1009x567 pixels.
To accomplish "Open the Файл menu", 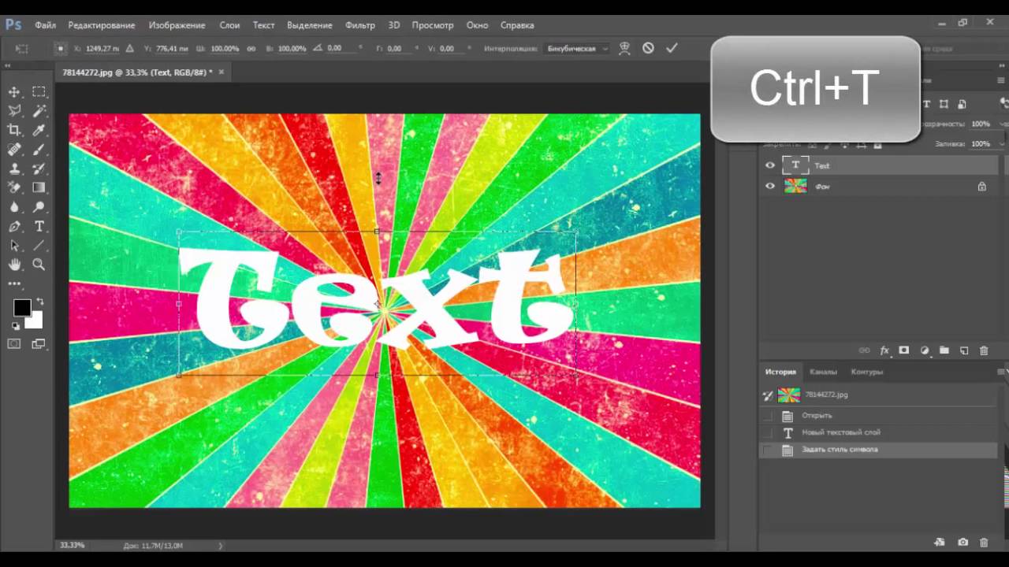I will click(x=45, y=25).
